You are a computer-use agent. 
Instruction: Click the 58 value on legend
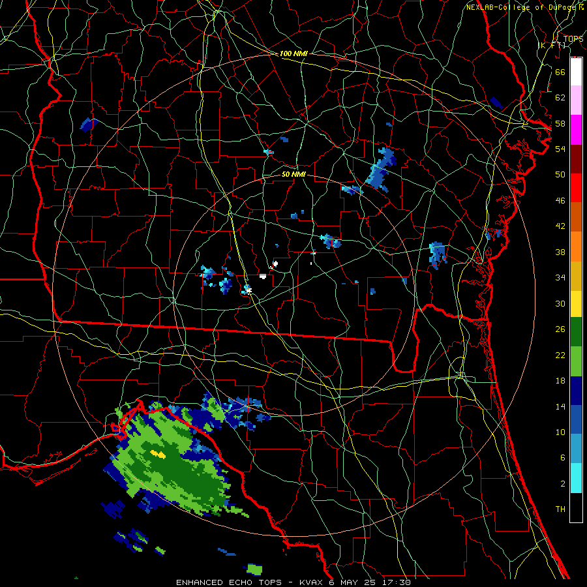tap(560, 123)
